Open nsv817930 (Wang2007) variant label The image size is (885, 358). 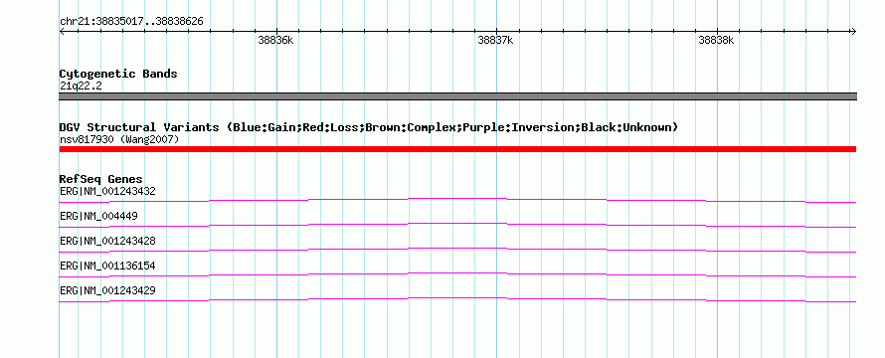119,139
